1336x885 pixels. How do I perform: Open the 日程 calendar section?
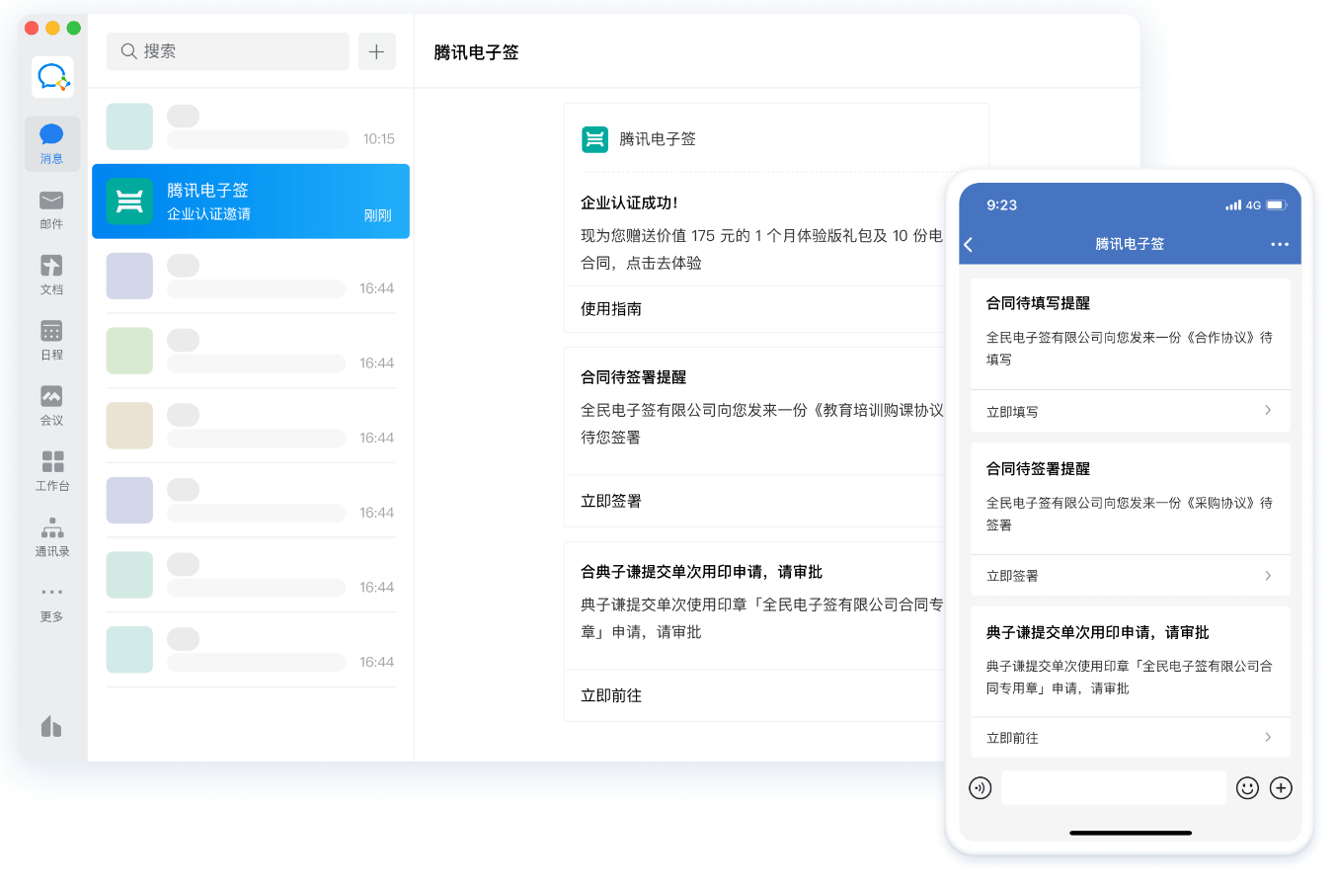click(x=51, y=340)
